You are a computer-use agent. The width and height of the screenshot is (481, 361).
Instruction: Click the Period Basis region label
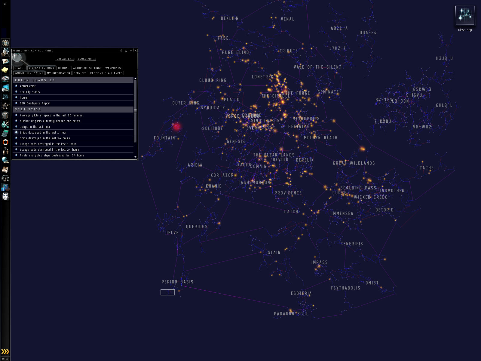177,282
